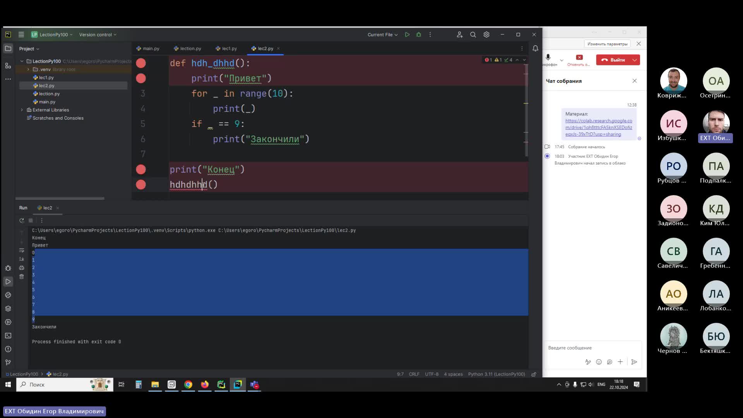This screenshot has height=418, width=743.
Task: Open Version control dropdown
Action: (x=98, y=34)
